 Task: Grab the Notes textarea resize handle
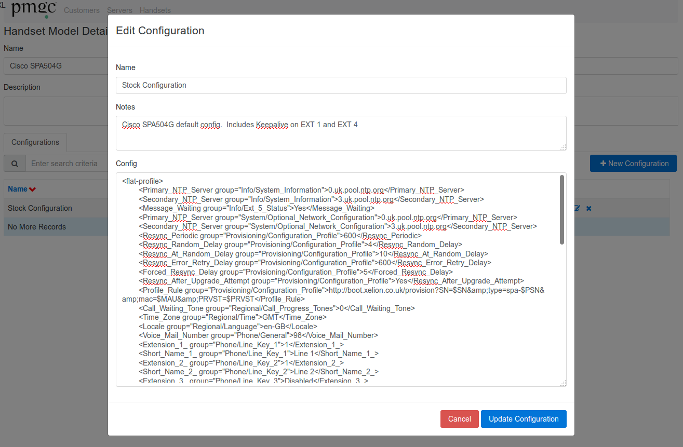click(563, 147)
